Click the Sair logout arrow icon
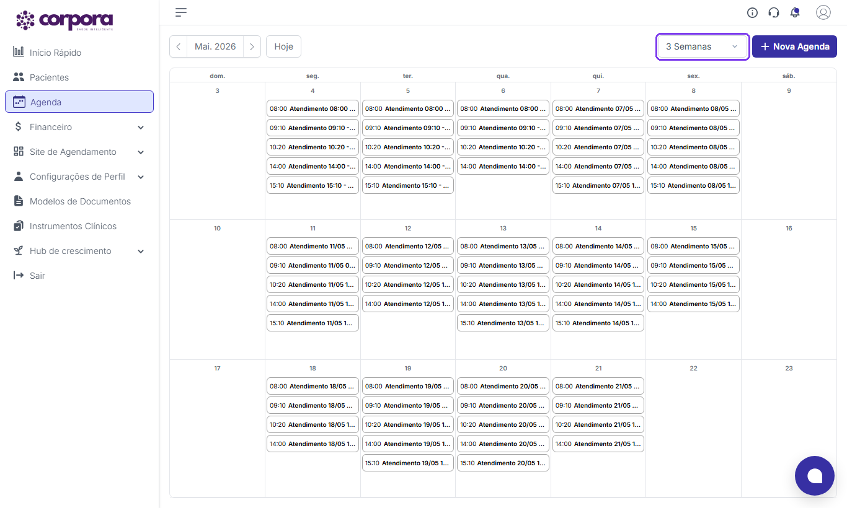The image size is (847, 508). [19, 276]
